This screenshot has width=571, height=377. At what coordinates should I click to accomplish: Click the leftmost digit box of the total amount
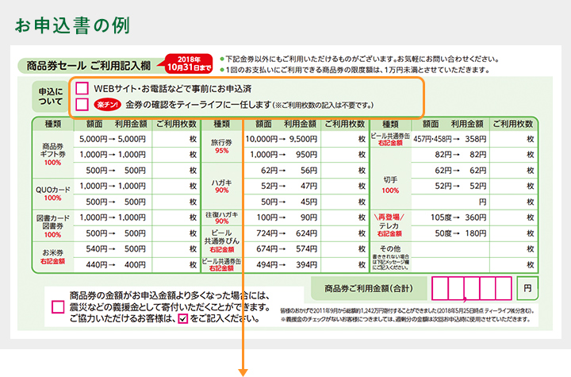coord(440,288)
